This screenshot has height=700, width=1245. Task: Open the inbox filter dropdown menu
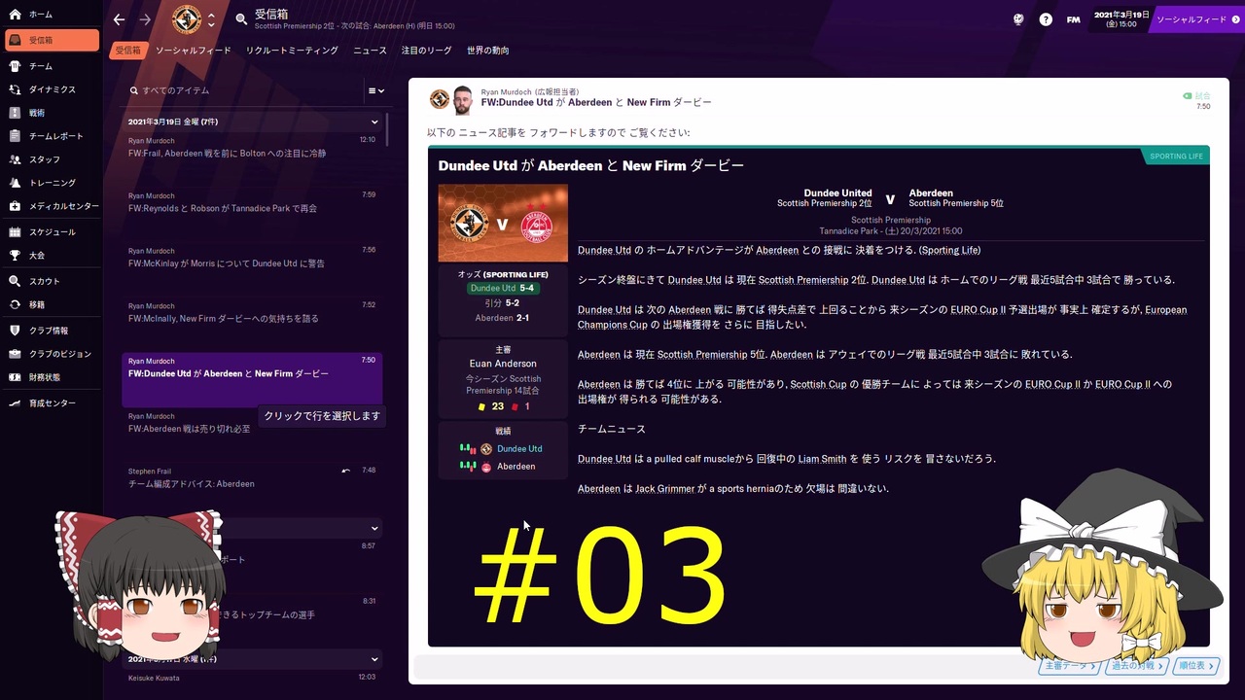(x=375, y=90)
